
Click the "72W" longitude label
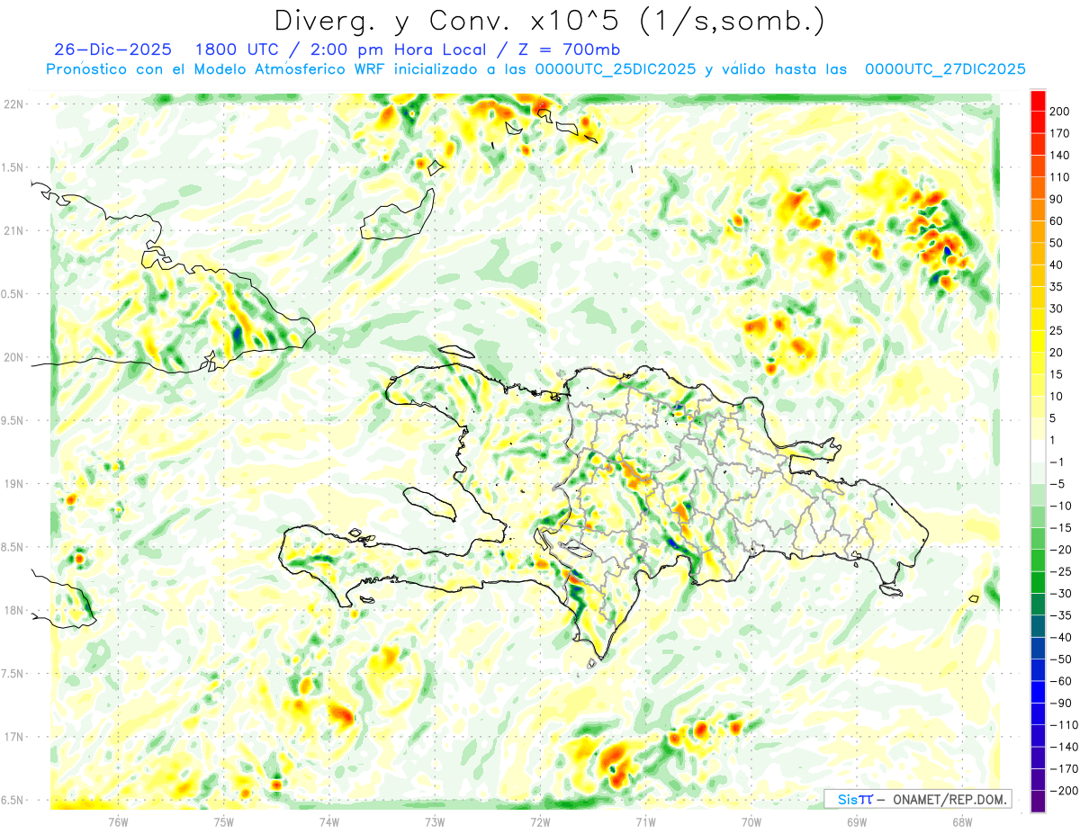pos(540,821)
